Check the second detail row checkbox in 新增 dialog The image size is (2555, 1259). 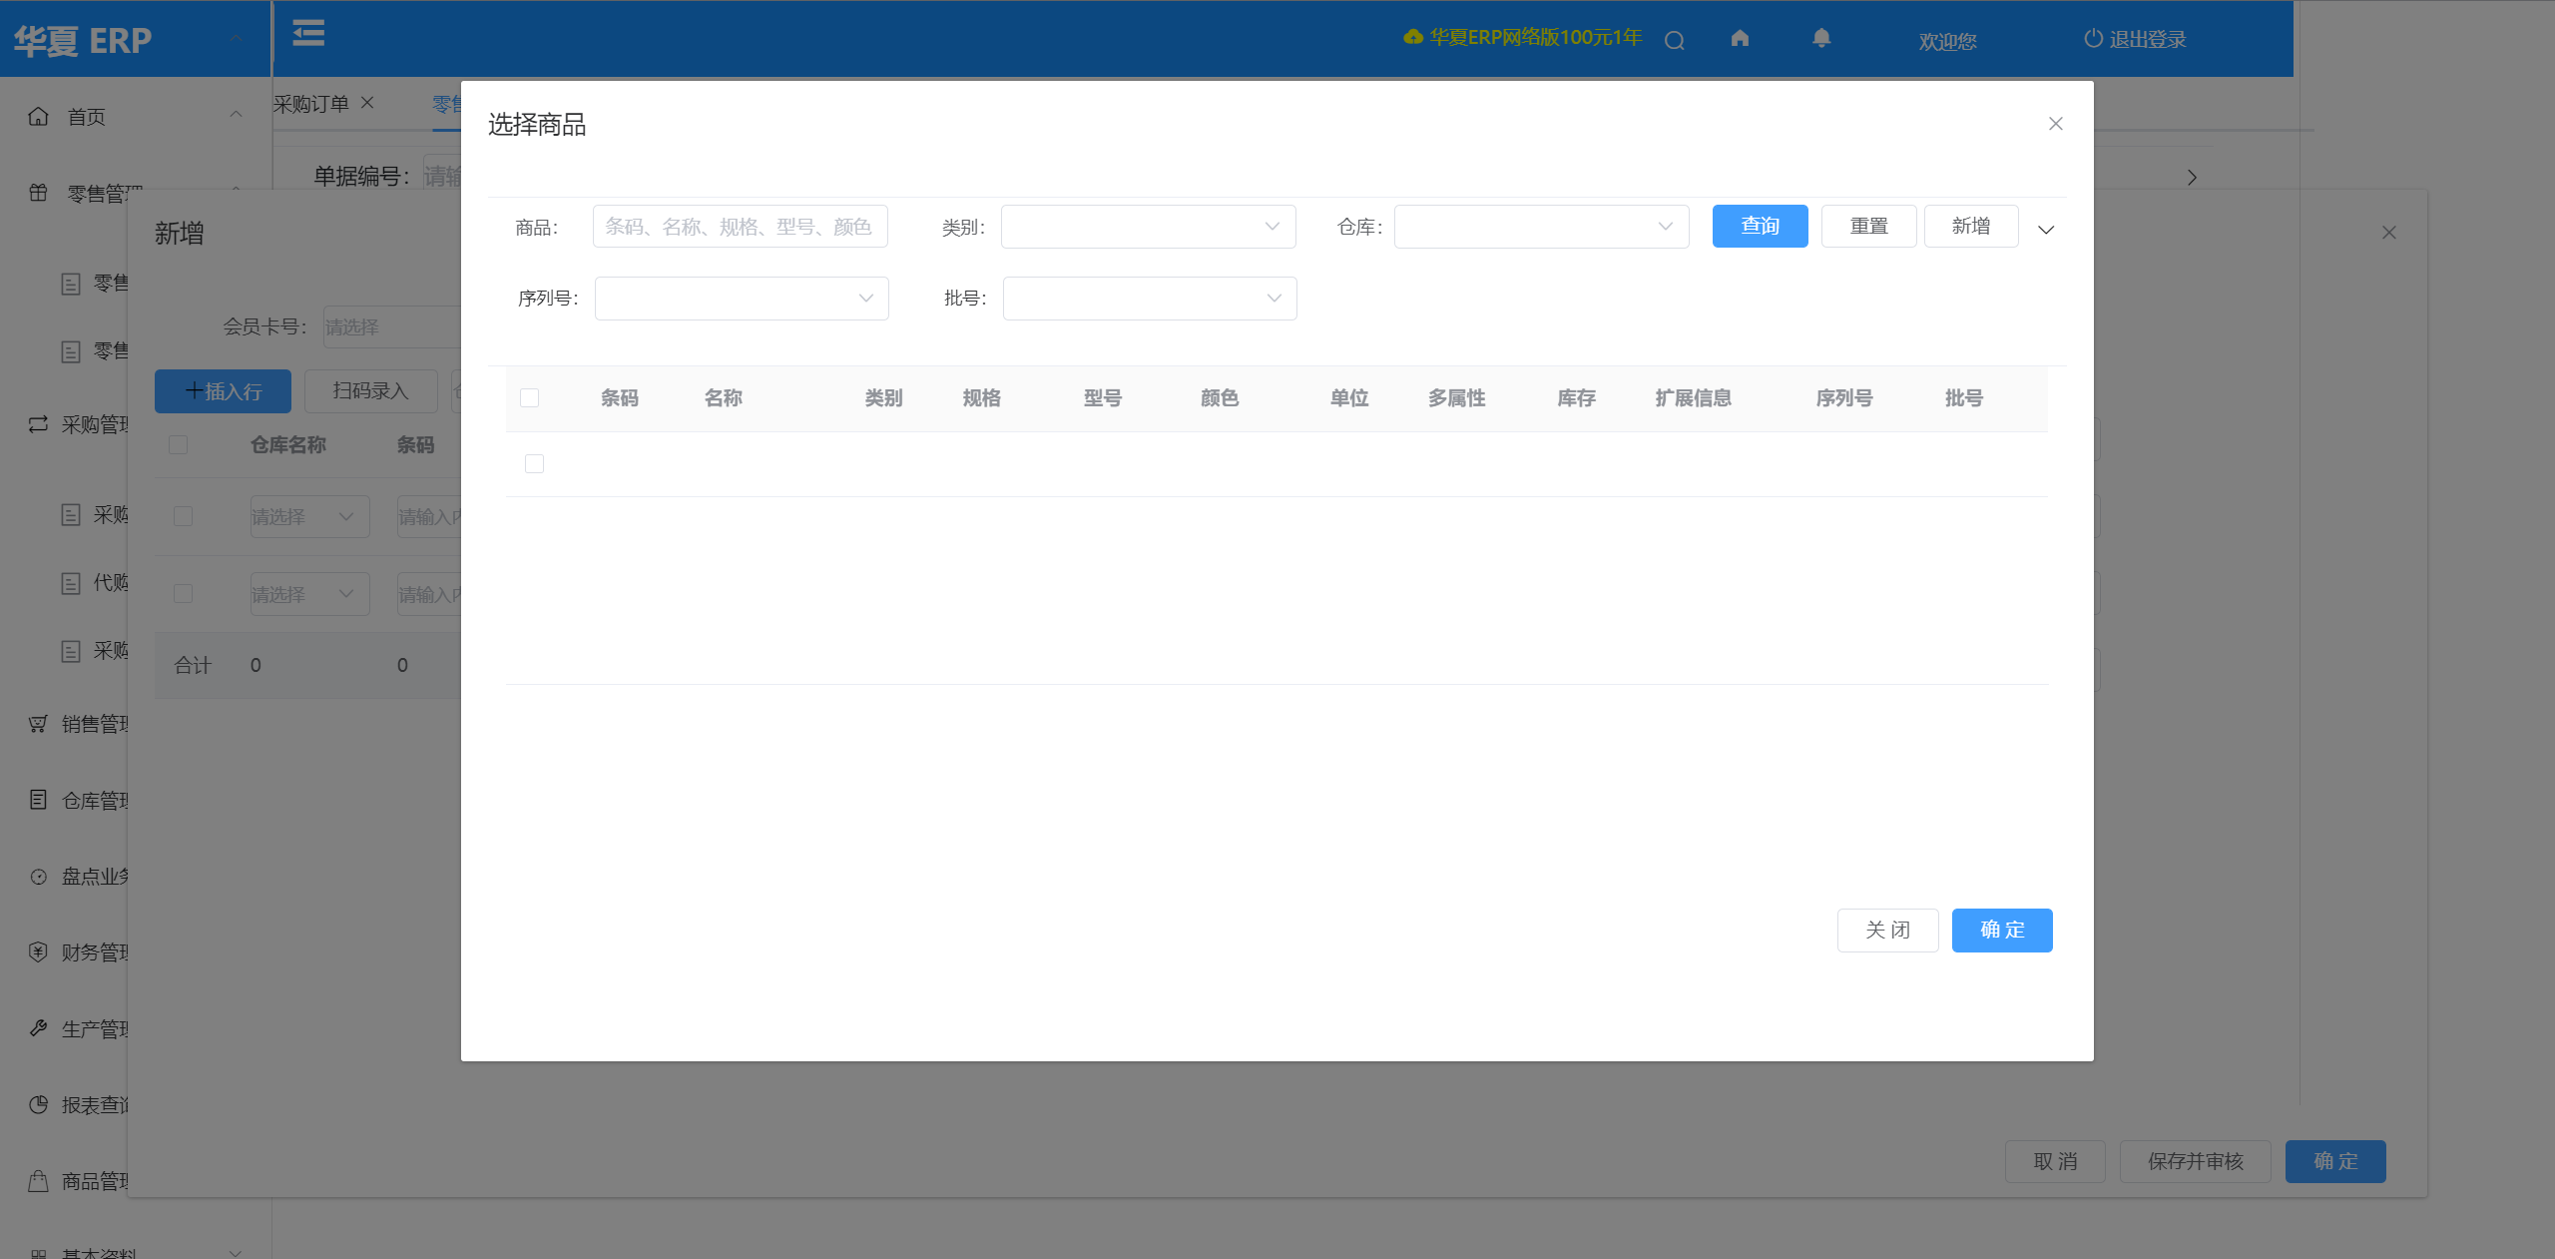click(184, 594)
